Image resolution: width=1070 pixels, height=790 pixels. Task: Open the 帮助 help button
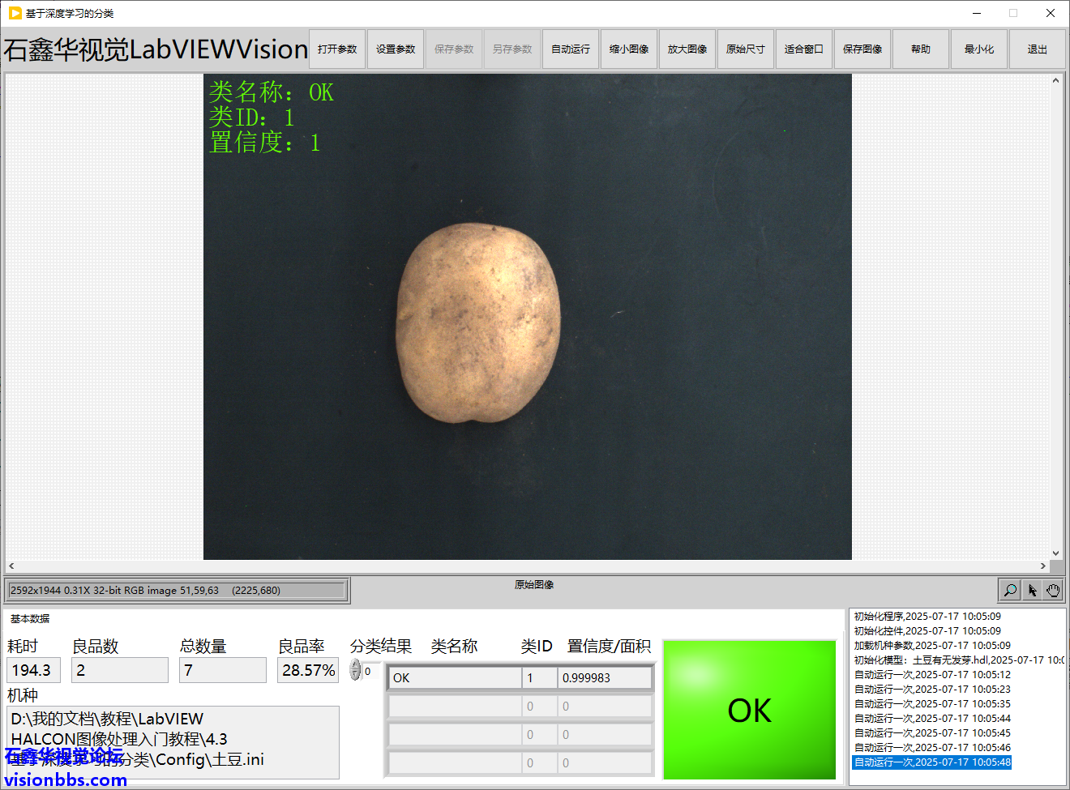pyautogui.click(x=921, y=49)
